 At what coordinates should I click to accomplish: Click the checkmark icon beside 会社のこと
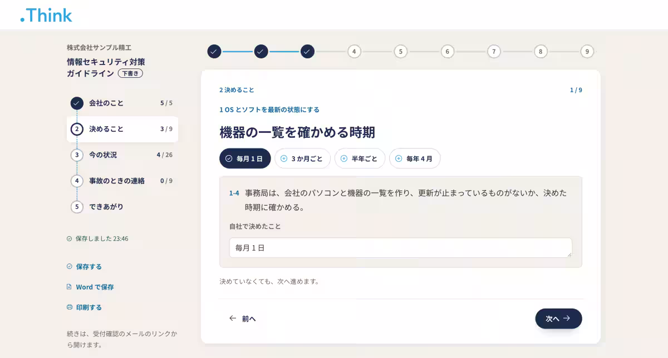coord(77,103)
